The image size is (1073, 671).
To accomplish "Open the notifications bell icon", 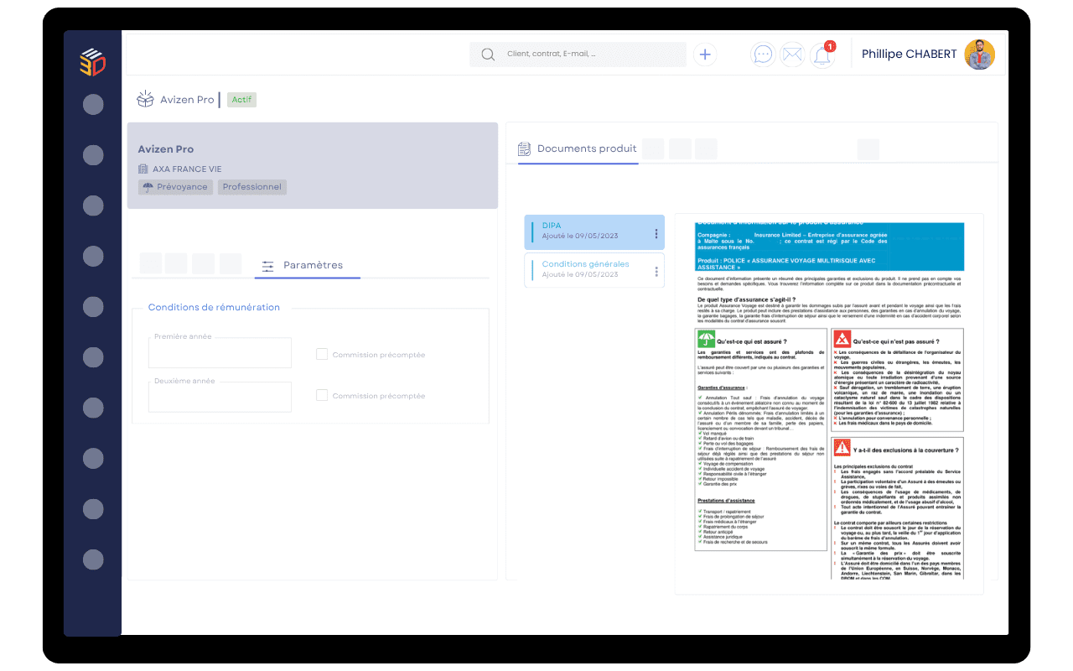I will 822,55.
